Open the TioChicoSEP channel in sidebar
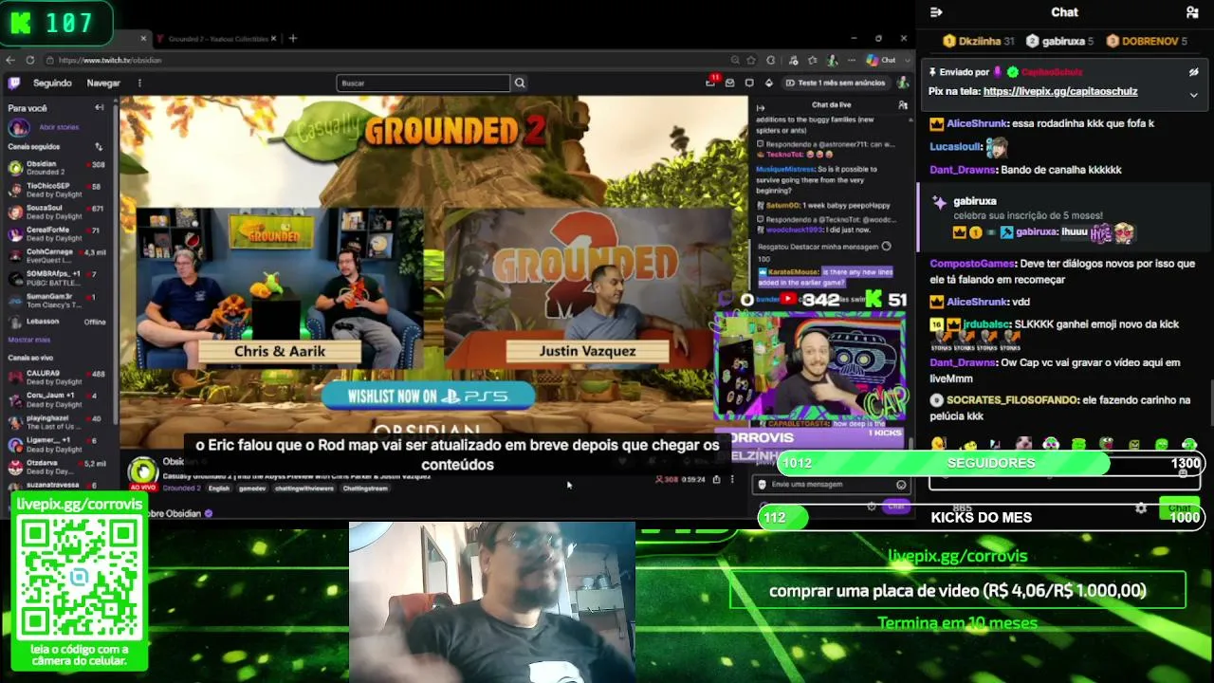The height and width of the screenshot is (683, 1214). [57, 190]
